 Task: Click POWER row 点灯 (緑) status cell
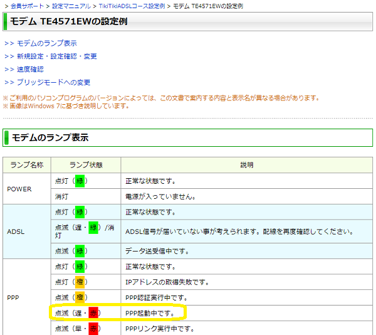(x=86, y=181)
